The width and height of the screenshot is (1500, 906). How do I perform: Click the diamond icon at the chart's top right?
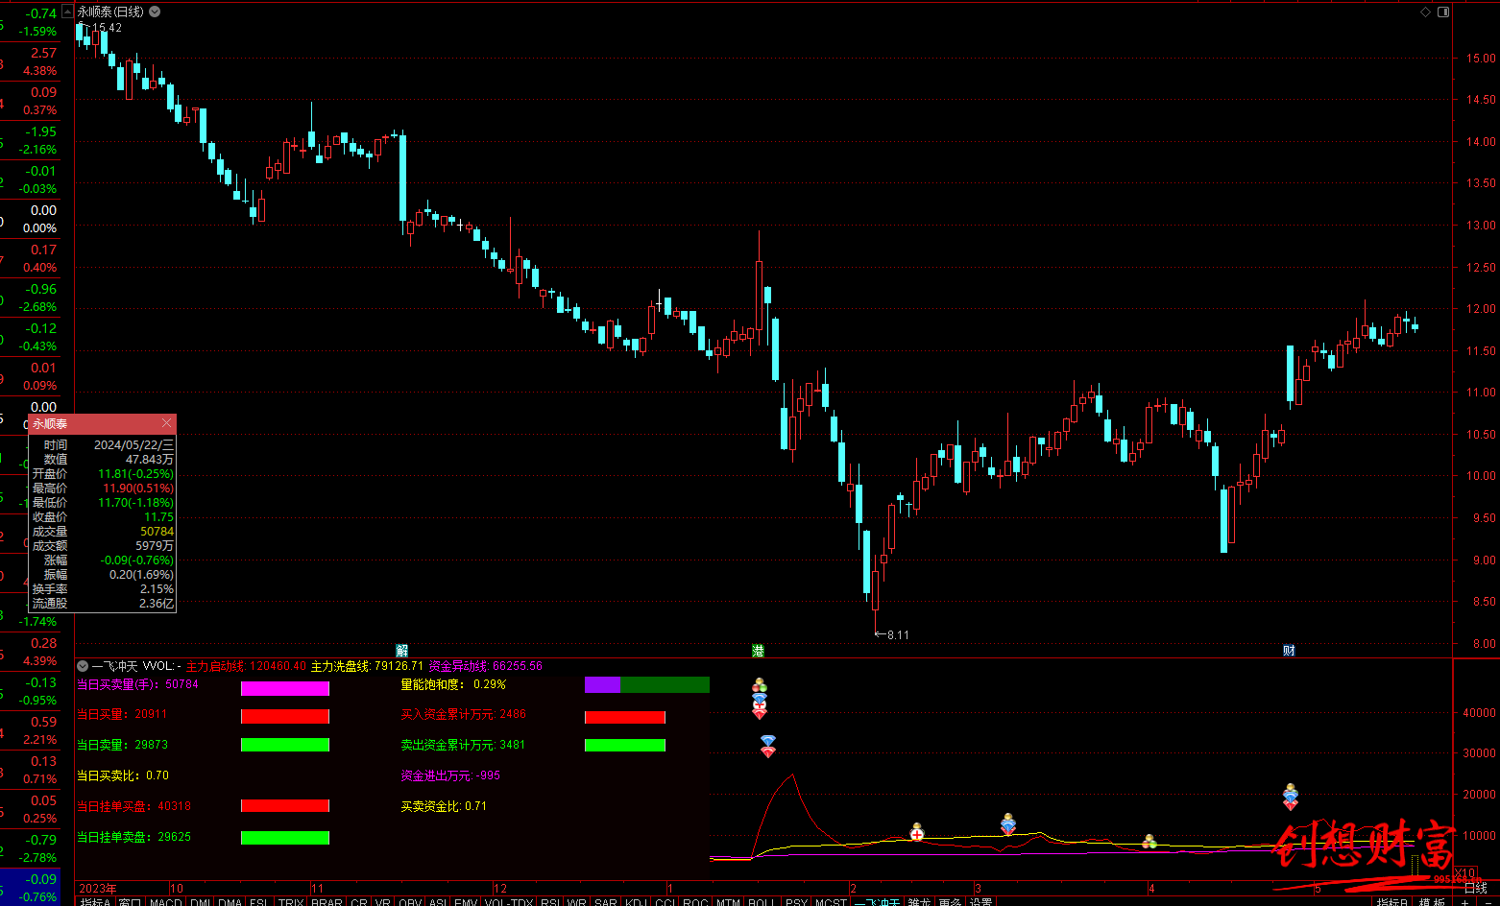(x=1425, y=12)
